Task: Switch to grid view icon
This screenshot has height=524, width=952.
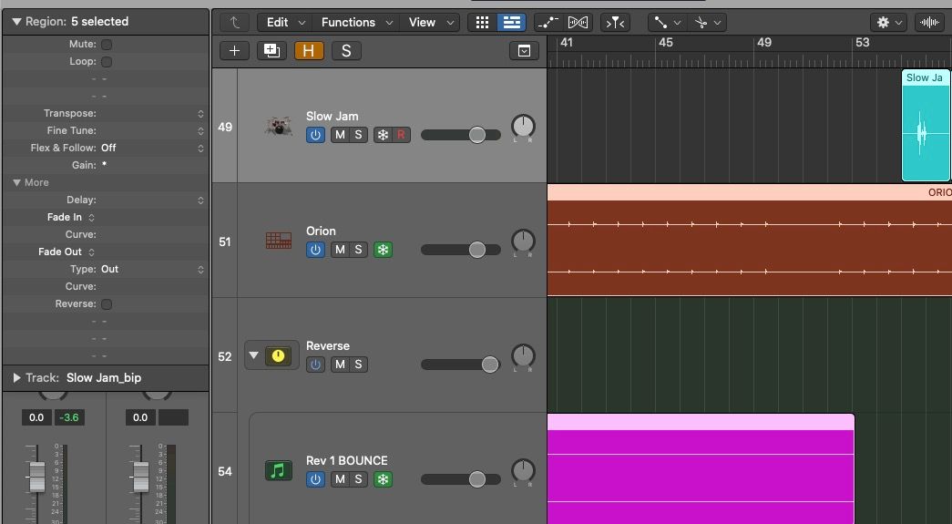Action: [482, 23]
